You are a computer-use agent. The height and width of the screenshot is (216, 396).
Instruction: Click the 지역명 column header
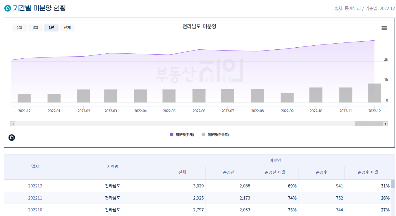(x=113, y=167)
